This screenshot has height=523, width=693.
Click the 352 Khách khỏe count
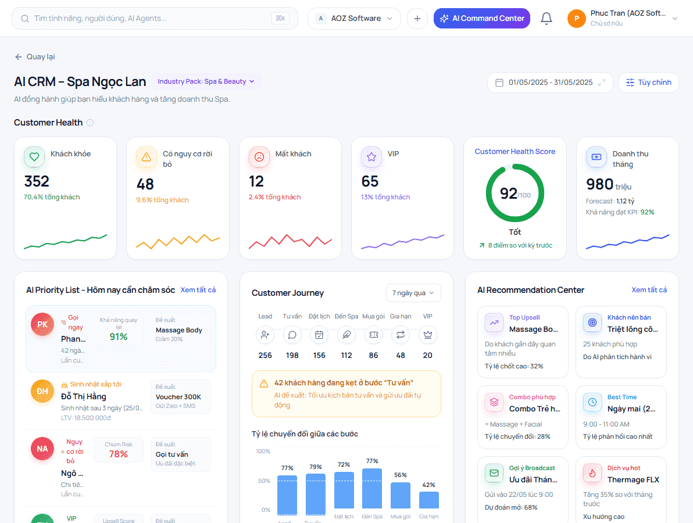coord(37,181)
